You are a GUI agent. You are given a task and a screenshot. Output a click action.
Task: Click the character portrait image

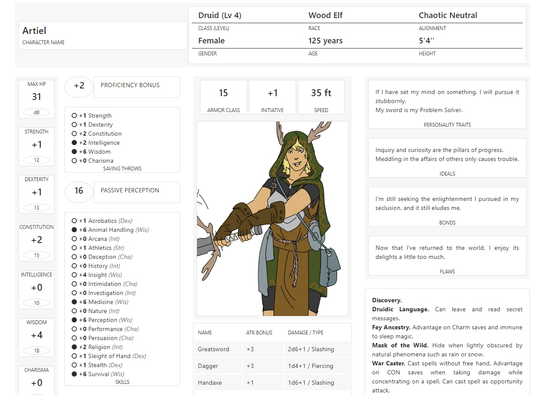pos(272,219)
